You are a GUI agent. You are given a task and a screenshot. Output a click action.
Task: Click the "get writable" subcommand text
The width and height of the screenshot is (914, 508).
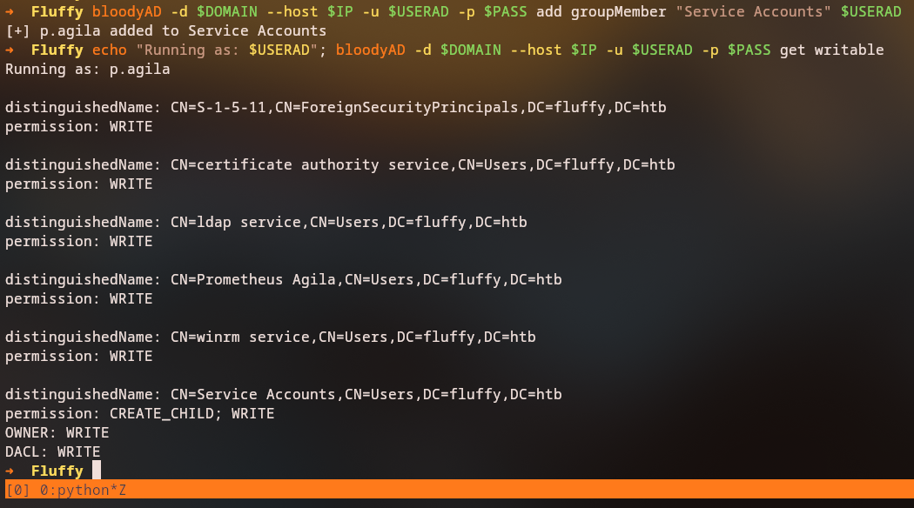pos(831,50)
